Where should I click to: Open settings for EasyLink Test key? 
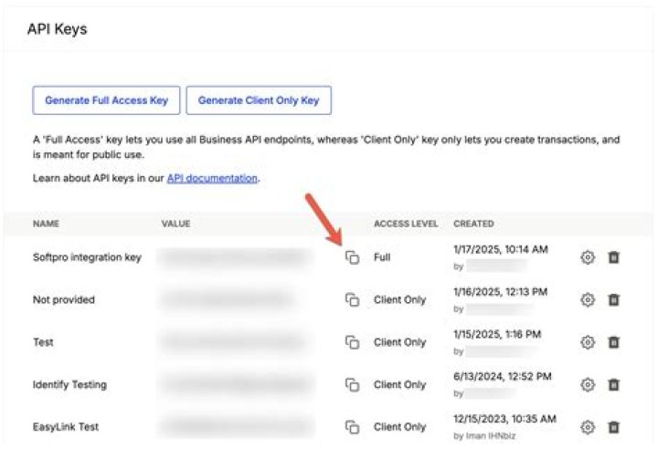pos(588,427)
